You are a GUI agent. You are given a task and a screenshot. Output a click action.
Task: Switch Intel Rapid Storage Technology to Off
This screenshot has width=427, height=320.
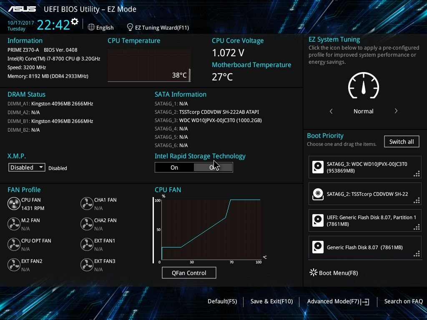pyautogui.click(x=213, y=167)
